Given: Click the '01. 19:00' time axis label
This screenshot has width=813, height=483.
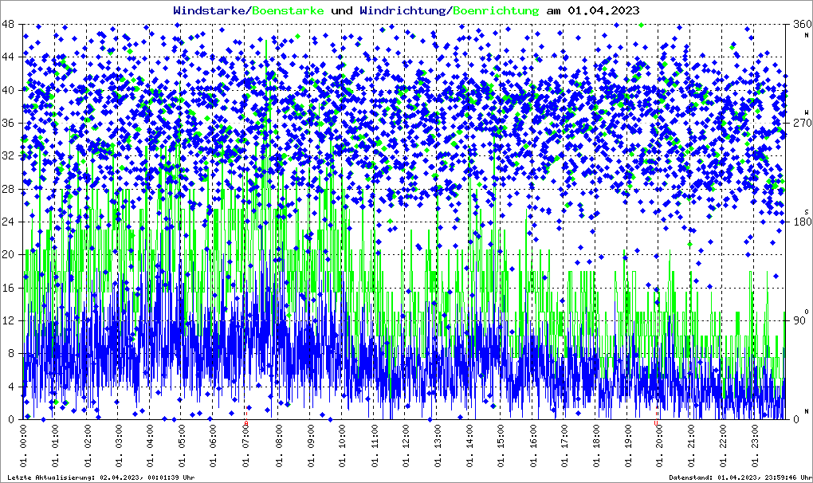Looking at the screenshot, I should point(628,446).
